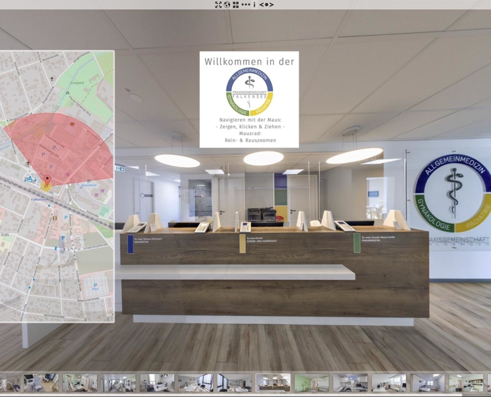Click the train station icon on the map
The height and width of the screenshot is (397, 491).
30,179
